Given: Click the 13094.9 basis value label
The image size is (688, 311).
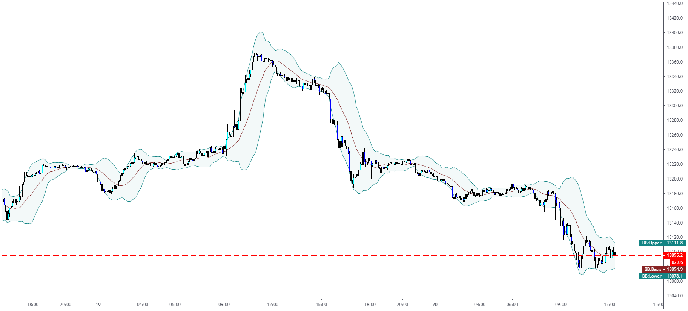Looking at the screenshot, I should pyautogui.click(x=675, y=269).
